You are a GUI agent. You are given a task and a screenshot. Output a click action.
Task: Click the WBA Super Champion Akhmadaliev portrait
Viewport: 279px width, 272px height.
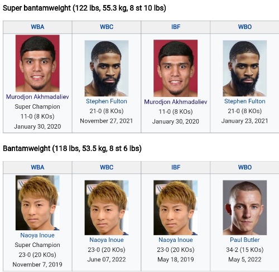(x=37, y=64)
